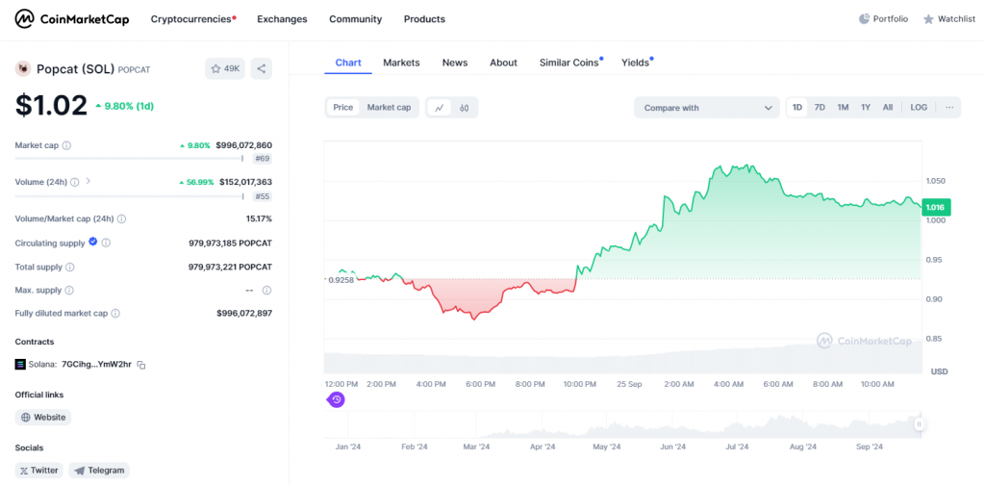Click the CoinMarketCap logo
This screenshot has height=486, width=985.
(71, 19)
